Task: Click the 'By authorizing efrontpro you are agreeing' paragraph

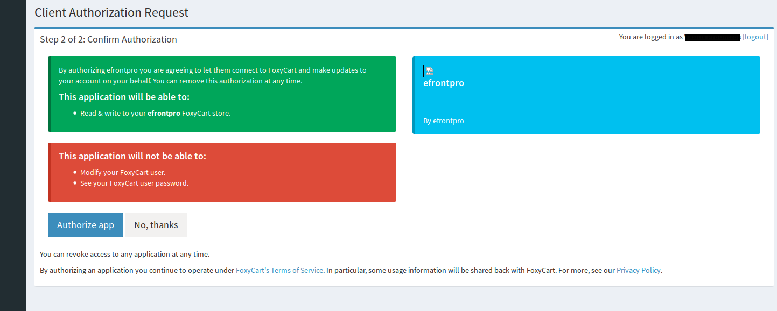Action: pyautogui.click(x=212, y=76)
